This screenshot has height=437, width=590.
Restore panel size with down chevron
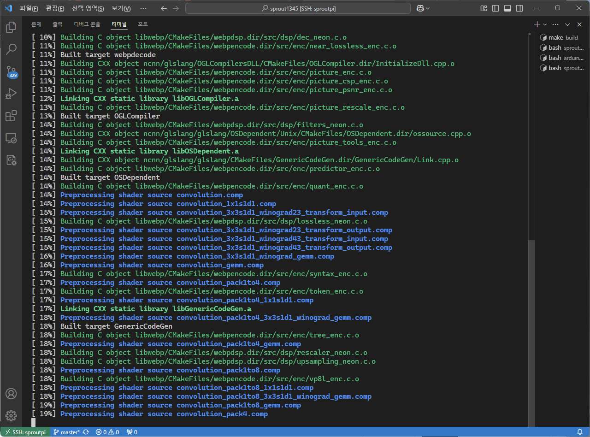[x=567, y=24]
